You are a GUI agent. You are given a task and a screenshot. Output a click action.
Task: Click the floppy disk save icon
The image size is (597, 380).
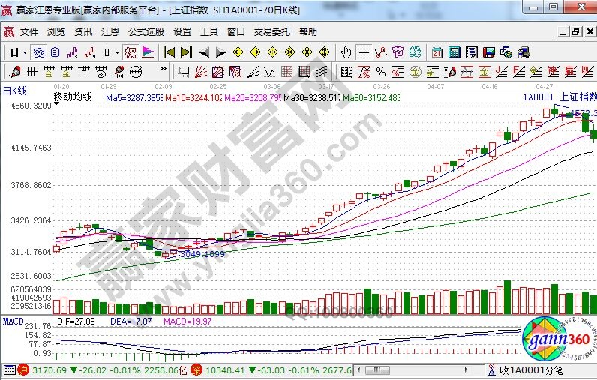pos(489,52)
